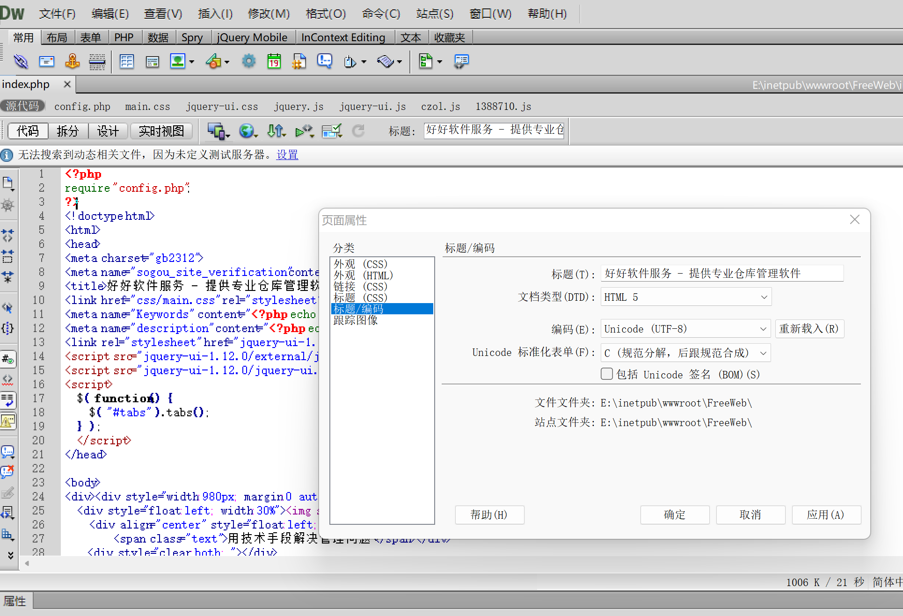This screenshot has height=616, width=903.
Task: Insert a server-side include
Action: [299, 61]
